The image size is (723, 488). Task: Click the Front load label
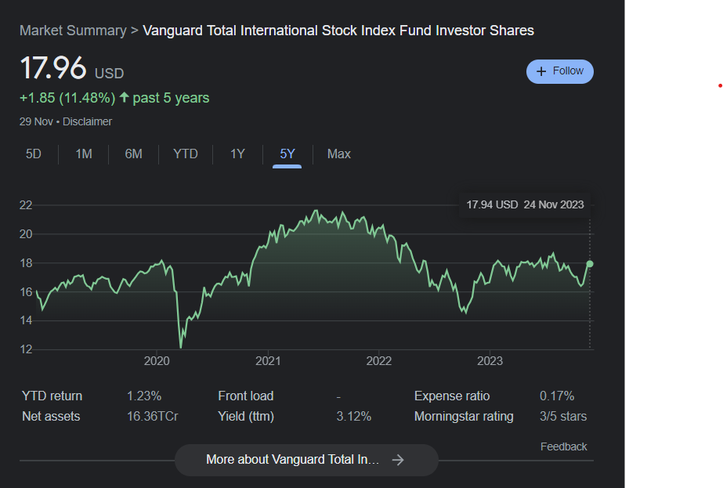[246, 396]
